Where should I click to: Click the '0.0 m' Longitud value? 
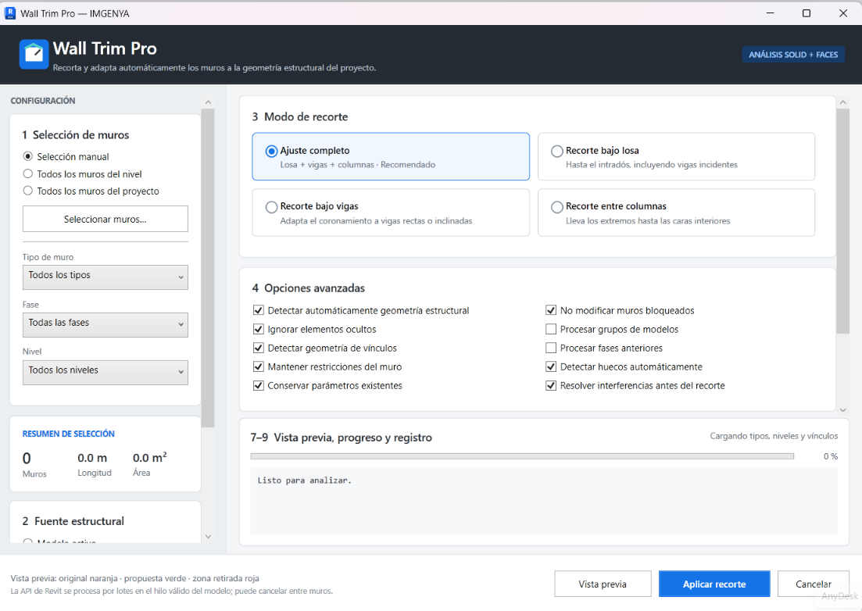point(92,458)
